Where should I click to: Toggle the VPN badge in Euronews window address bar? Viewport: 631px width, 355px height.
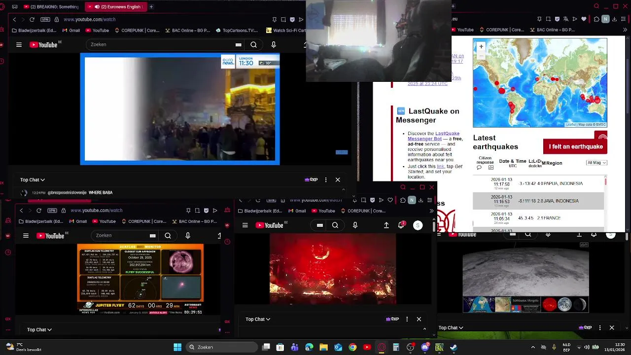click(45, 19)
